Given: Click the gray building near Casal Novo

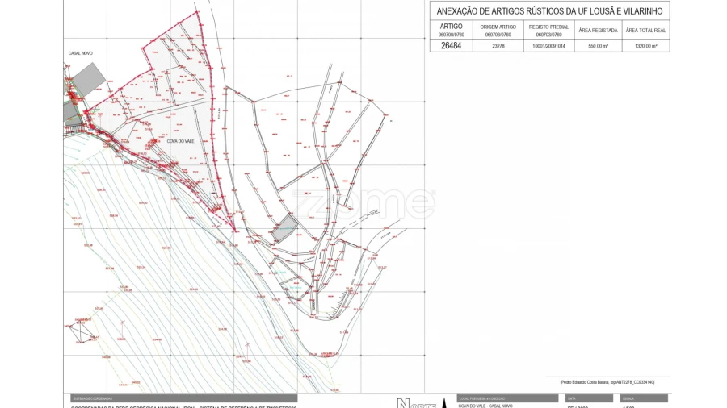Looking at the screenshot, I should coord(87,78).
